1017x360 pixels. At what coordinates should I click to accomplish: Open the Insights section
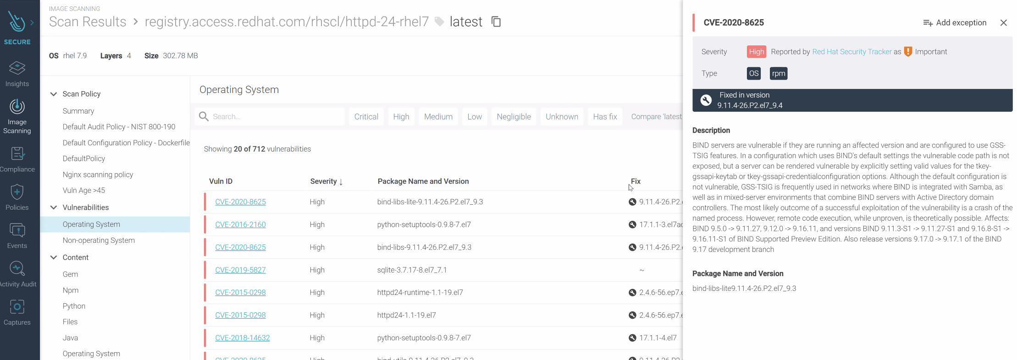point(17,74)
